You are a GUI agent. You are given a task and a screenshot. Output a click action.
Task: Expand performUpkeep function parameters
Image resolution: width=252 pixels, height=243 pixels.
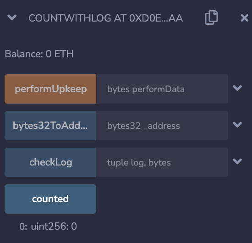[x=237, y=88]
